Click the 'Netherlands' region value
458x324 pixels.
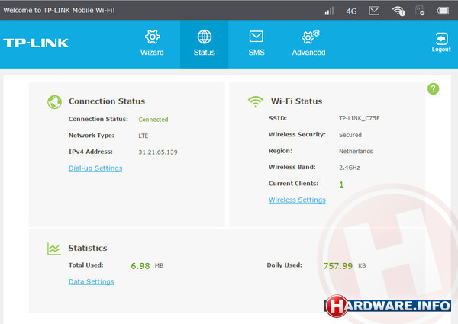click(x=356, y=152)
